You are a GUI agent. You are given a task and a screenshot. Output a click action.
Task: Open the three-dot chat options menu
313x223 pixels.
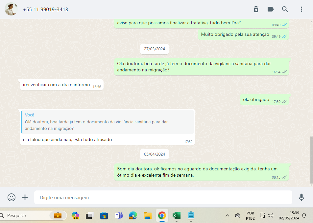point(301,9)
